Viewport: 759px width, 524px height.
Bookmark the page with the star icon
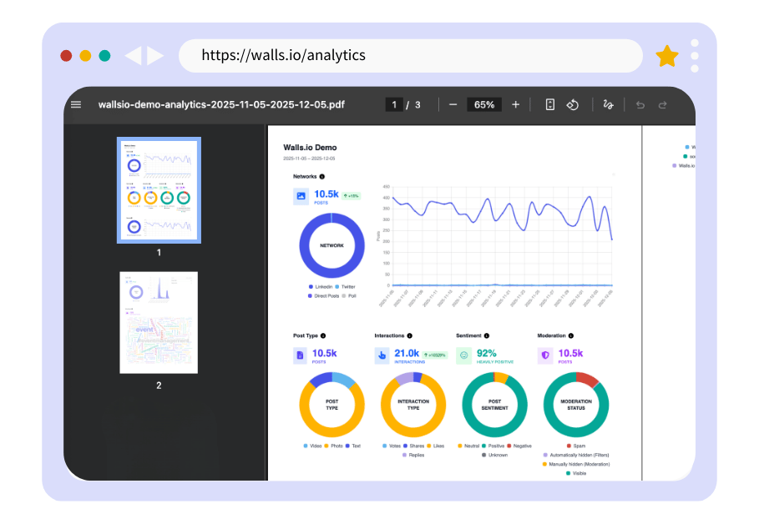666,55
